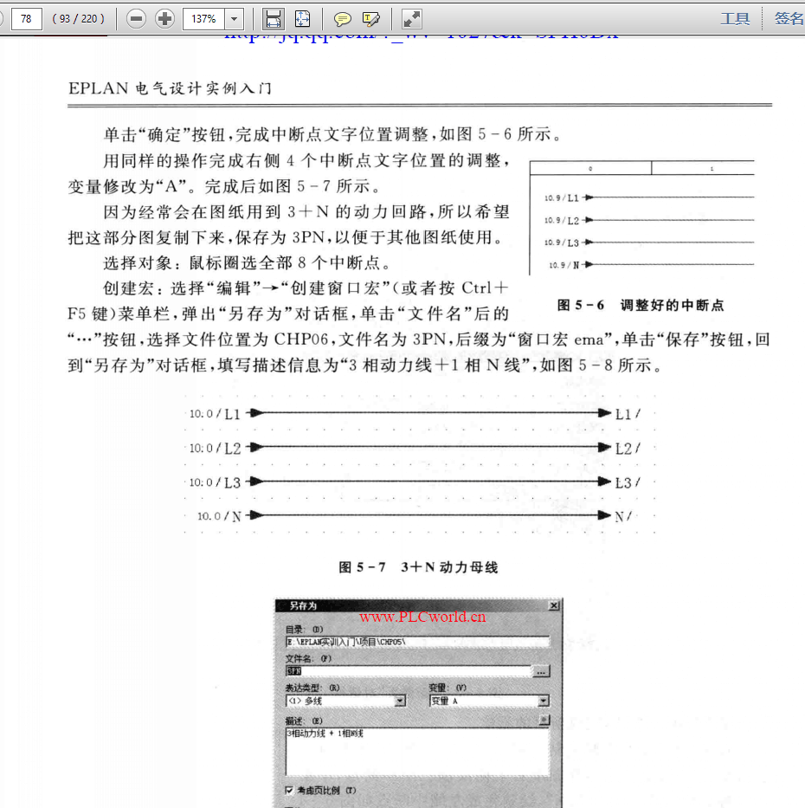The width and height of the screenshot is (805, 808).
Task: Click the 目录 path field in the figure
Action: (x=417, y=642)
